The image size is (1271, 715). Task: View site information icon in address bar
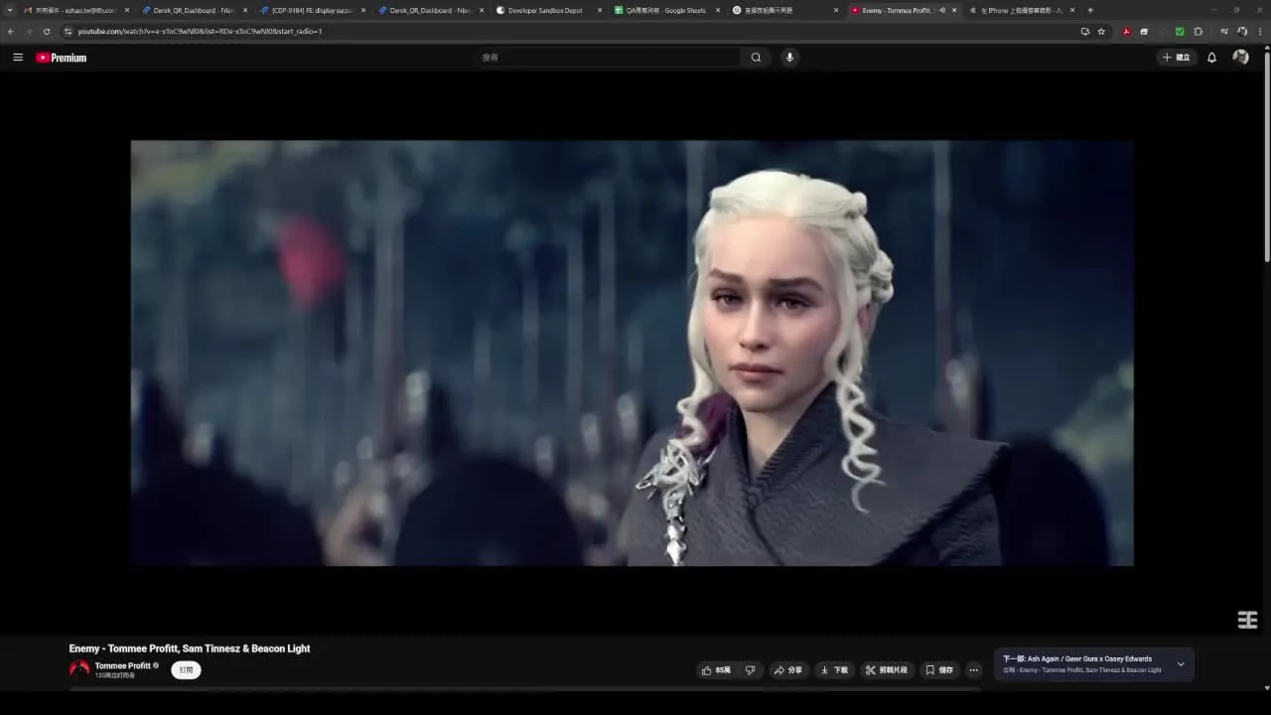click(68, 31)
